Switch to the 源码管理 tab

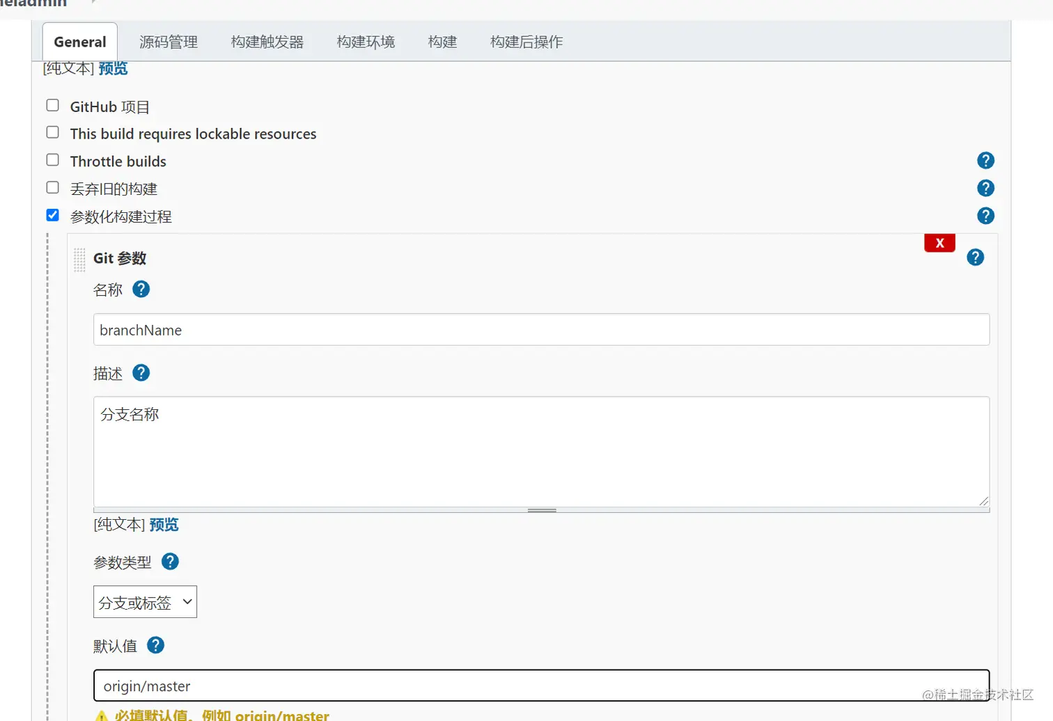click(x=169, y=42)
